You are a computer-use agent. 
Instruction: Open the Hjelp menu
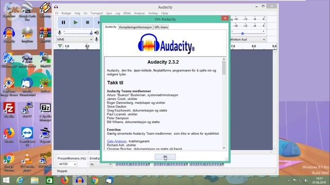[164, 13]
